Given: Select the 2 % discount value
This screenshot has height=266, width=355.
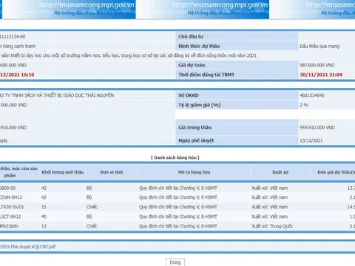Looking at the screenshot, I should coord(304,105).
